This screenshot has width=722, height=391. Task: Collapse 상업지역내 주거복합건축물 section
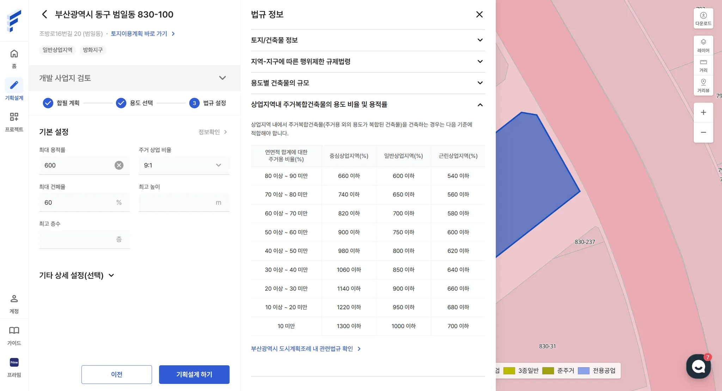(x=480, y=105)
